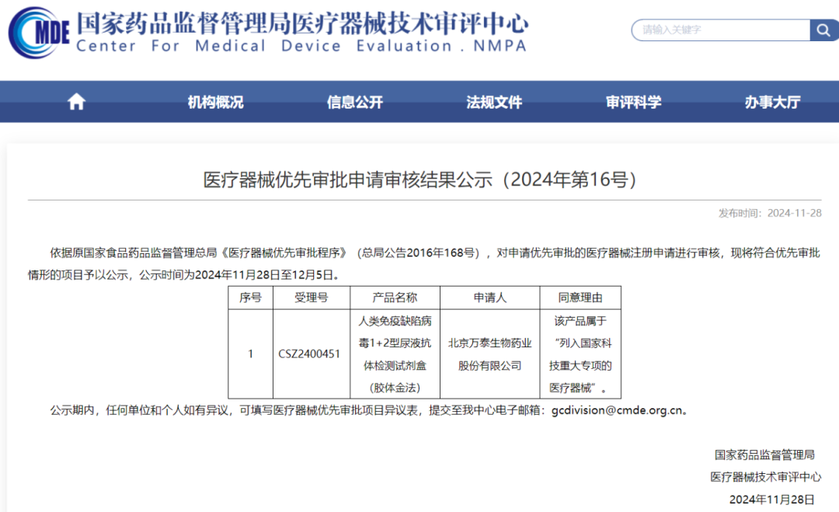Click the 发布时间 publish date text
Image resolution: width=839 pixels, height=512 pixels.
(x=770, y=213)
